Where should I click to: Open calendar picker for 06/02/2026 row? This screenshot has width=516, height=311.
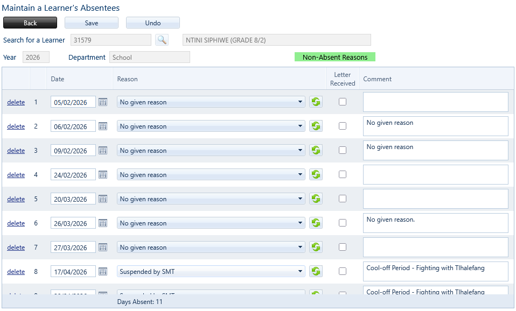(x=103, y=126)
